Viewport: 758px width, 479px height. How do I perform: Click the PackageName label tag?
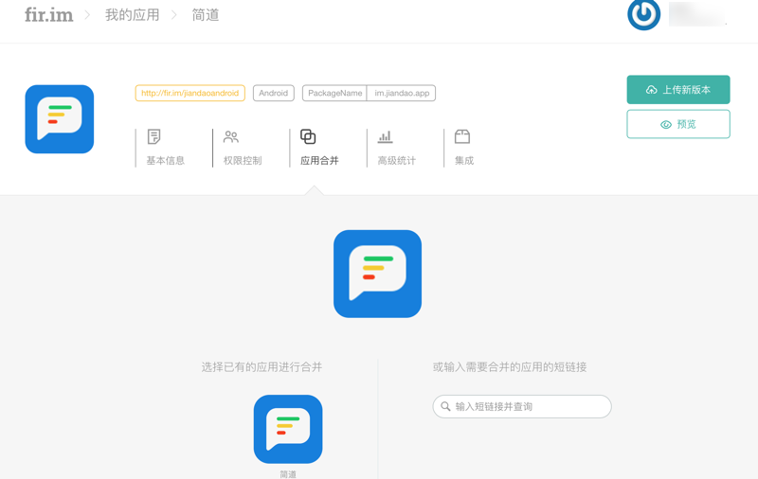point(334,93)
